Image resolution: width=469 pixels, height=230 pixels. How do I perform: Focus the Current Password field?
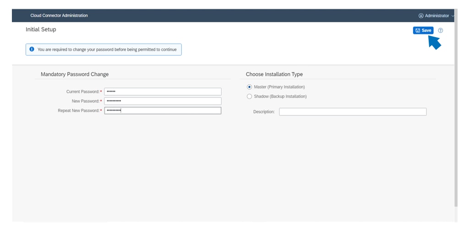(x=163, y=92)
